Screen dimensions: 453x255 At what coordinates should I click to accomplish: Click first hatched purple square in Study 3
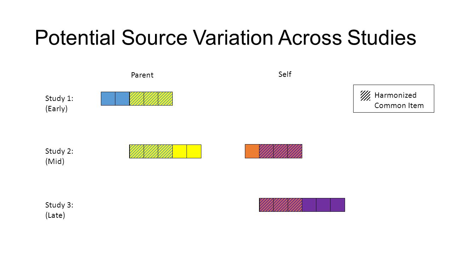click(x=266, y=205)
